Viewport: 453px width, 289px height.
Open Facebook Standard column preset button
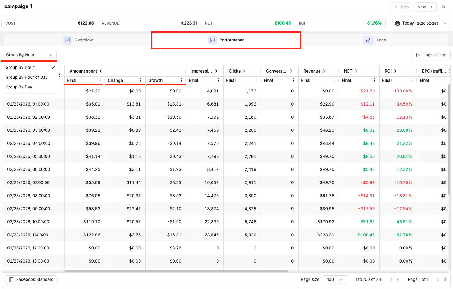(31, 280)
